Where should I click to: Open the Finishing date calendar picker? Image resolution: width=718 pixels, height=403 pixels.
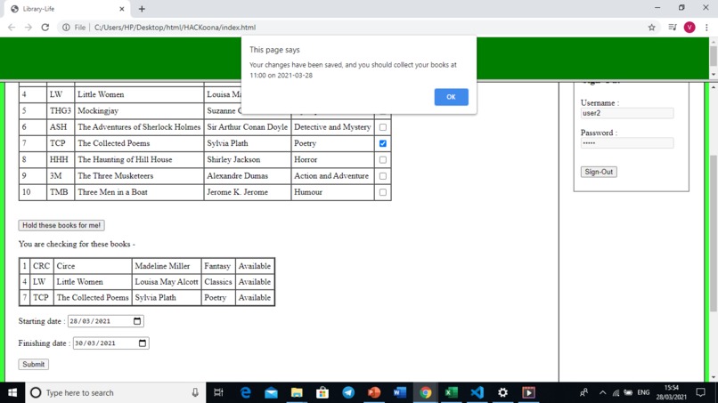pyautogui.click(x=143, y=343)
